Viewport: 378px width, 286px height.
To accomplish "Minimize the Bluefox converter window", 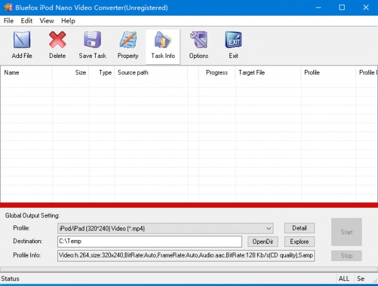I will 318,8.
